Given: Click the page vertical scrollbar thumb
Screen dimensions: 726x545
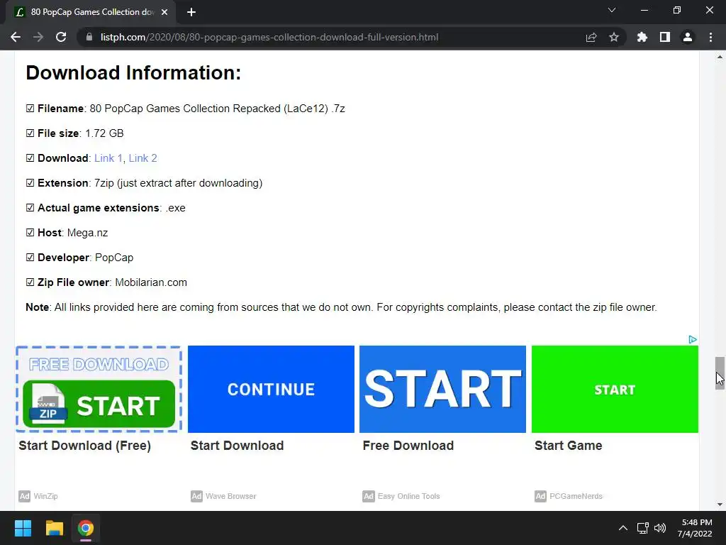Looking at the screenshot, I should (720, 373).
